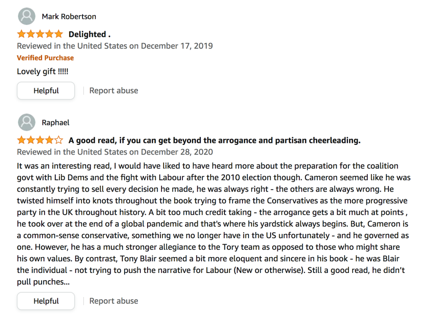Click the December 17, 2019 review date line
This screenshot has width=433, height=317.
pyautogui.click(x=115, y=46)
